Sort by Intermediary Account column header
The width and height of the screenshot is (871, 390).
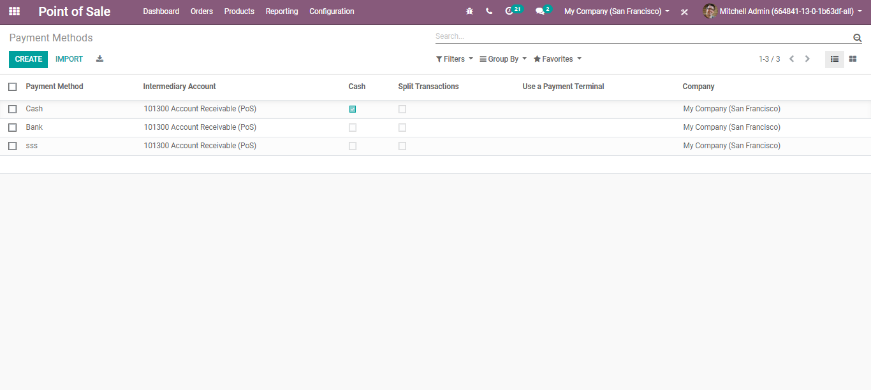pyautogui.click(x=180, y=87)
